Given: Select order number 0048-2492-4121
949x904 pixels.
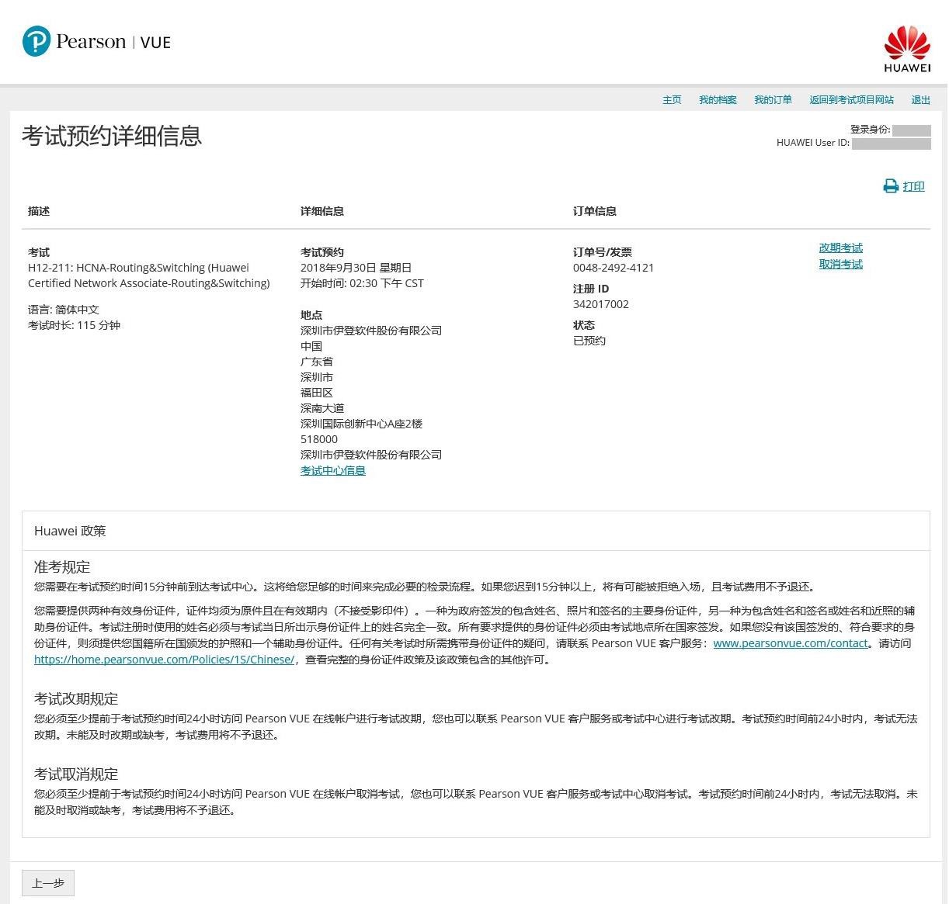Looking at the screenshot, I should pos(614,268).
